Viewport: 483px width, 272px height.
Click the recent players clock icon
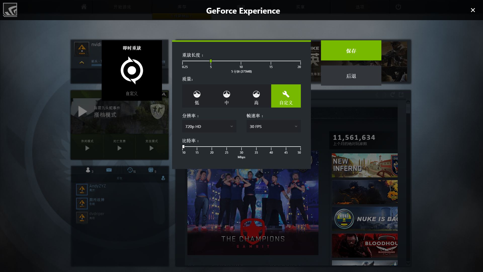click(130, 170)
